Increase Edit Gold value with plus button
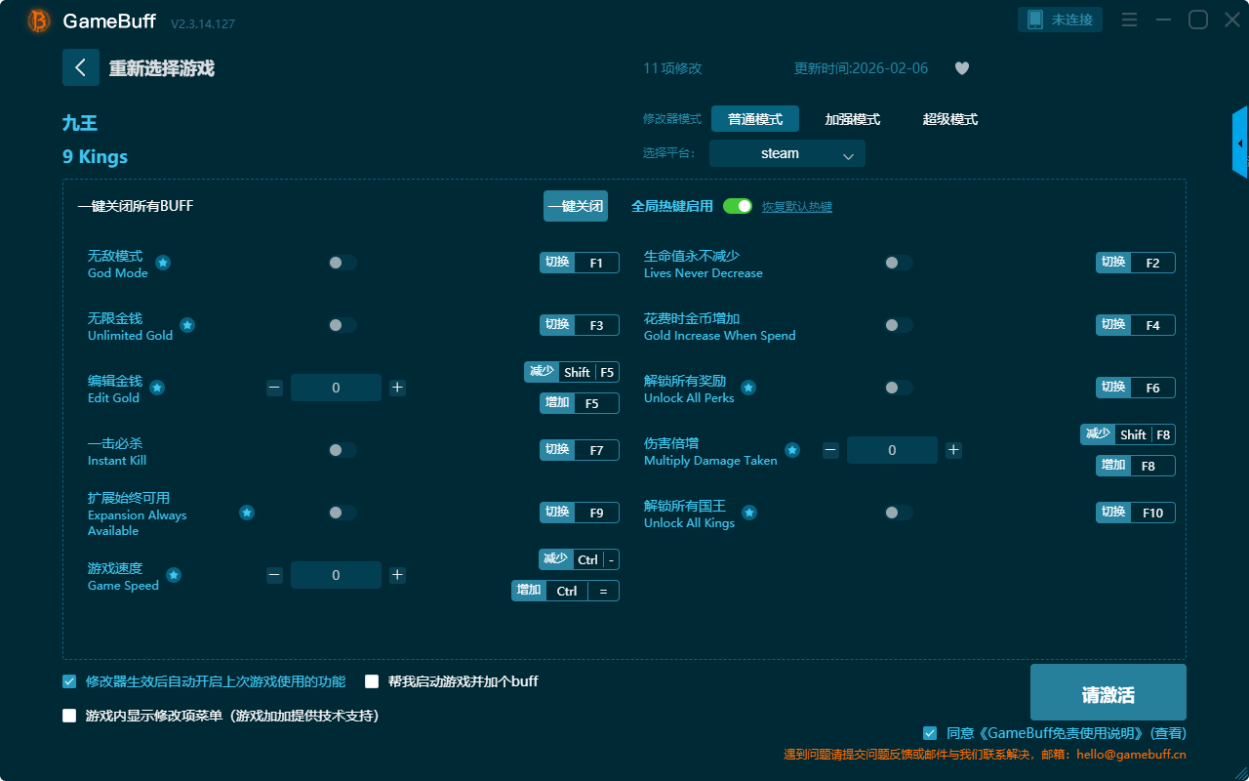The width and height of the screenshot is (1249, 781). [x=397, y=388]
